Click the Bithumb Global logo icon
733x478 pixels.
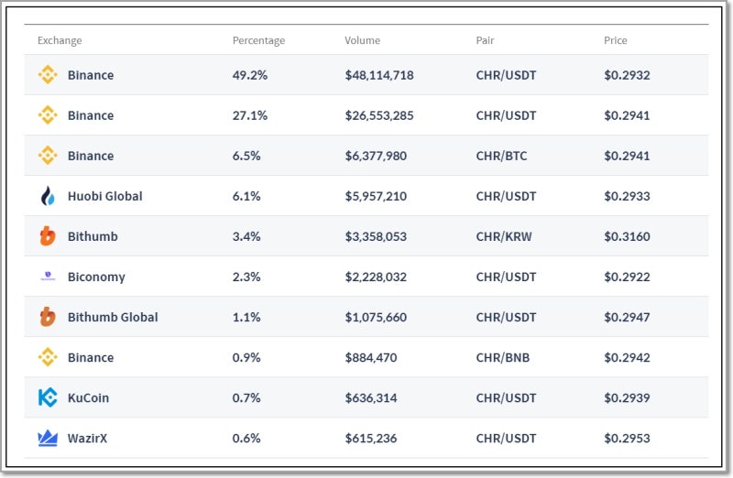pyautogui.click(x=48, y=317)
